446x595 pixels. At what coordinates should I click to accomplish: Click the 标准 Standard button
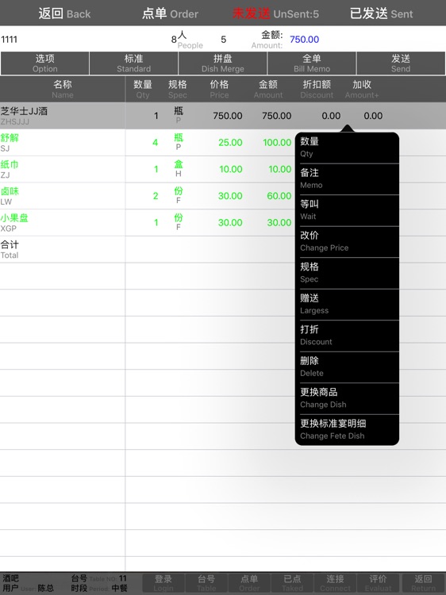click(x=133, y=63)
